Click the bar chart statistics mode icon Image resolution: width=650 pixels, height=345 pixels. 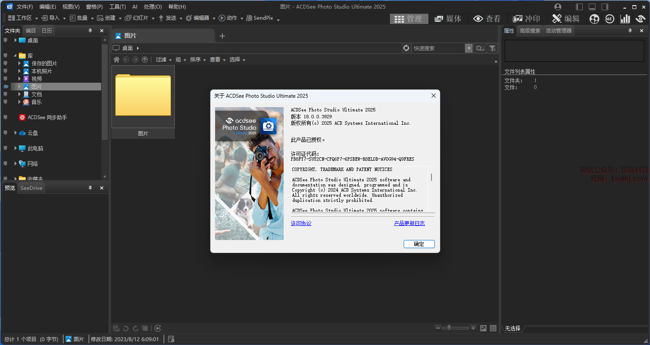tap(625, 19)
